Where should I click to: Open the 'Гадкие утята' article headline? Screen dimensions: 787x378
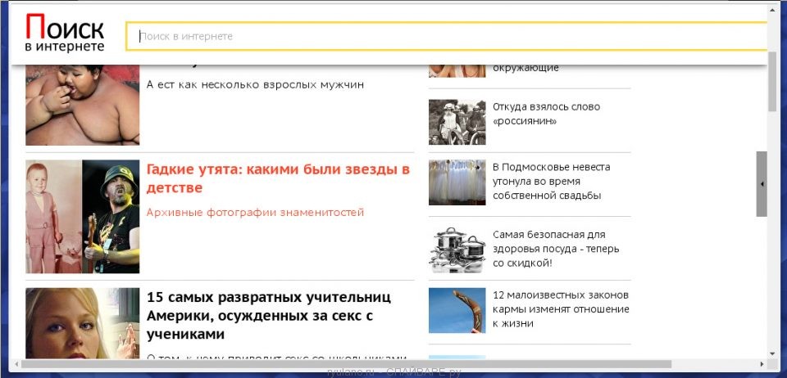(278, 178)
